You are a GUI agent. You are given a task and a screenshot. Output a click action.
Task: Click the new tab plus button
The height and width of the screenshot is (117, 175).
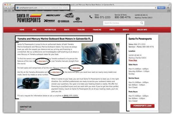169,11
